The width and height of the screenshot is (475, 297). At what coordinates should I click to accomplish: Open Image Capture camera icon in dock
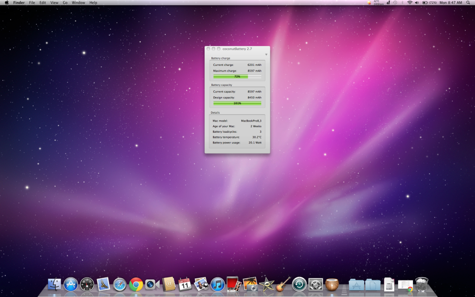pyautogui.click(x=250, y=284)
